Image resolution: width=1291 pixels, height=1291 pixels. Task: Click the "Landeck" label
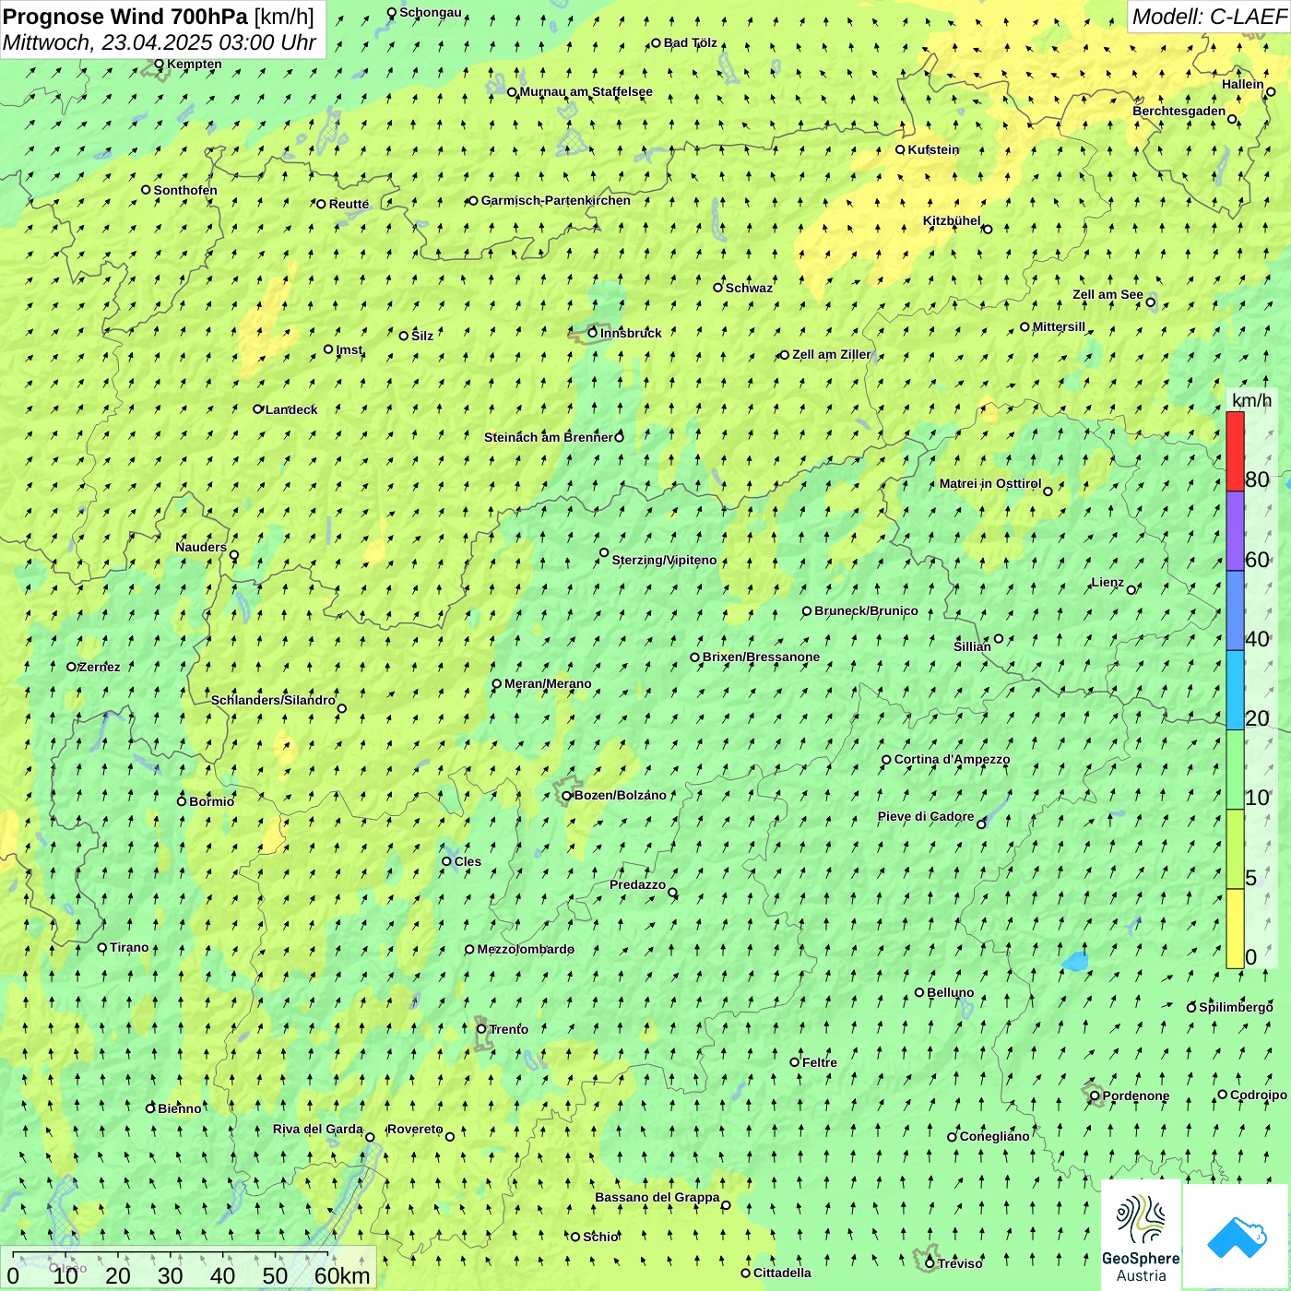point(291,410)
